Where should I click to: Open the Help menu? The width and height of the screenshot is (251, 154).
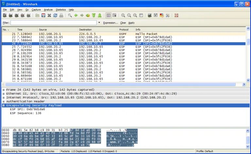[71, 10]
